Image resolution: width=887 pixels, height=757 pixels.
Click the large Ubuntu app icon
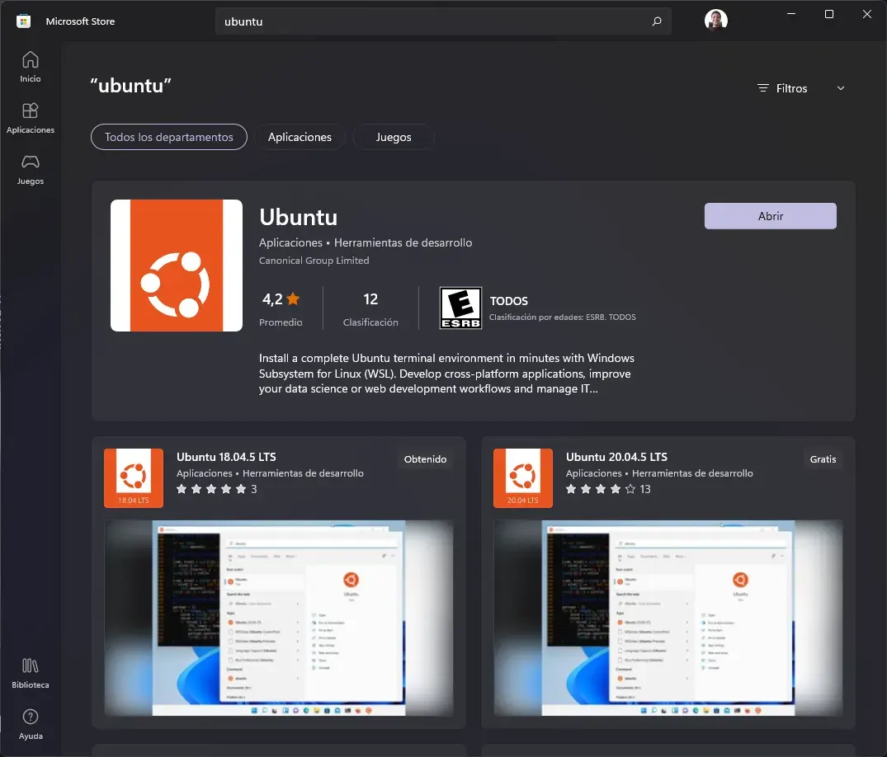coord(177,266)
